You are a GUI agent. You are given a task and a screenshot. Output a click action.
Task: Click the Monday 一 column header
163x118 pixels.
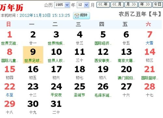(32, 24)
